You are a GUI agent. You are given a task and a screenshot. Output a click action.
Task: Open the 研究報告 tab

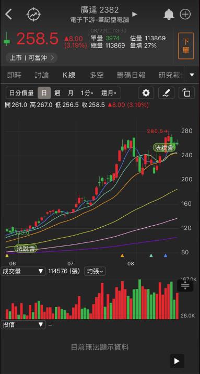click(171, 75)
